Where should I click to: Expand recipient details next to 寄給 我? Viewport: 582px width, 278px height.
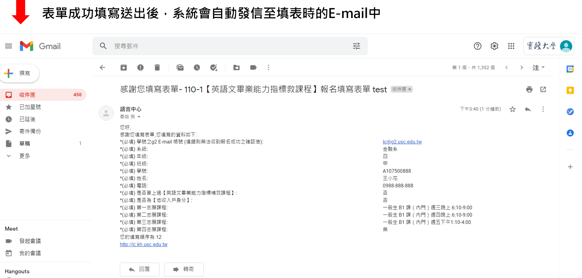[139, 117]
